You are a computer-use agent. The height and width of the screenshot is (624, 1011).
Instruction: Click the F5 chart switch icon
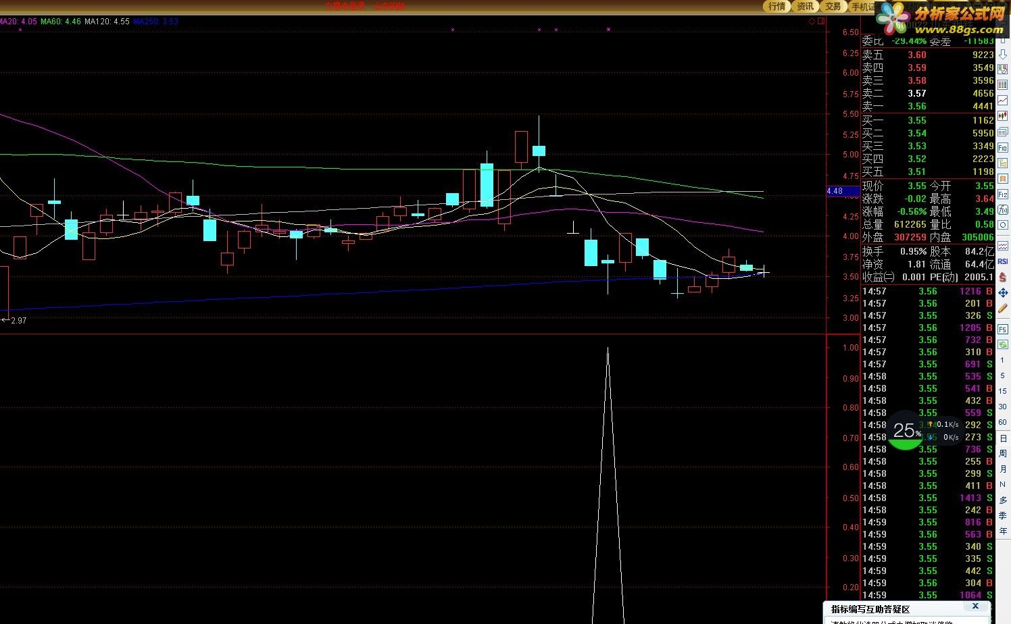(1003, 330)
